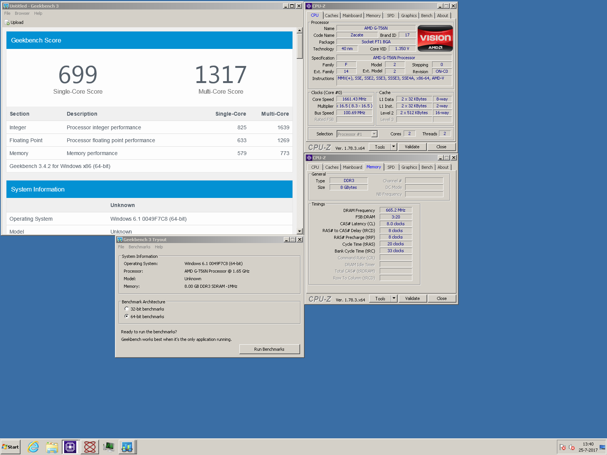Screen dimensions: 607x455
Task: Click Tools button in upper CPU-Z
Action: tap(380, 147)
